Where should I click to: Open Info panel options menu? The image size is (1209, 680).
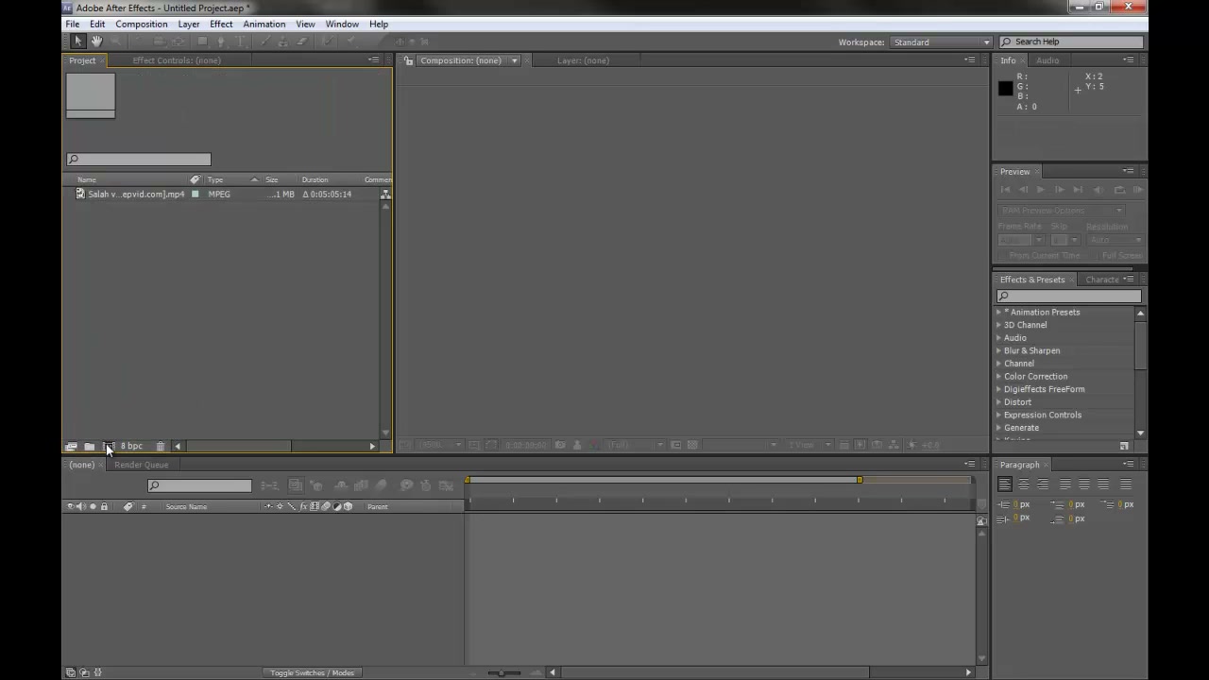1128,60
